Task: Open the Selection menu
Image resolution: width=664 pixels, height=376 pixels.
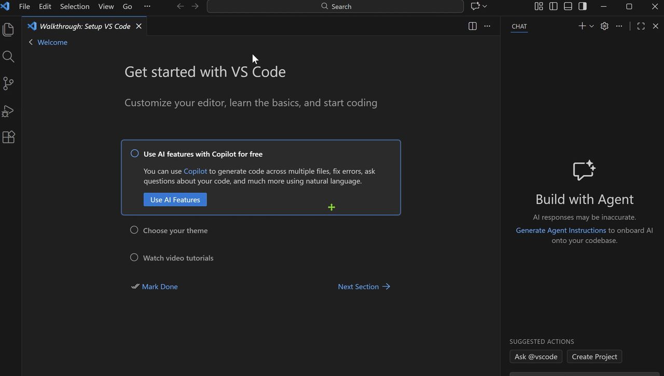Action: click(x=75, y=6)
